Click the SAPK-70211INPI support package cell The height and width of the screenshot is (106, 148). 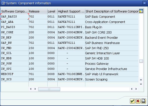point(71,27)
